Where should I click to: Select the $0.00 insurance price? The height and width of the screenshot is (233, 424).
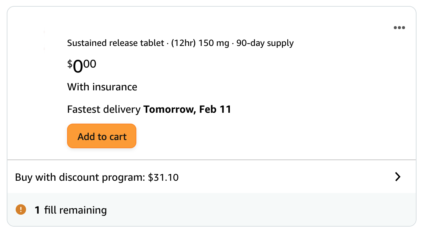(x=82, y=66)
